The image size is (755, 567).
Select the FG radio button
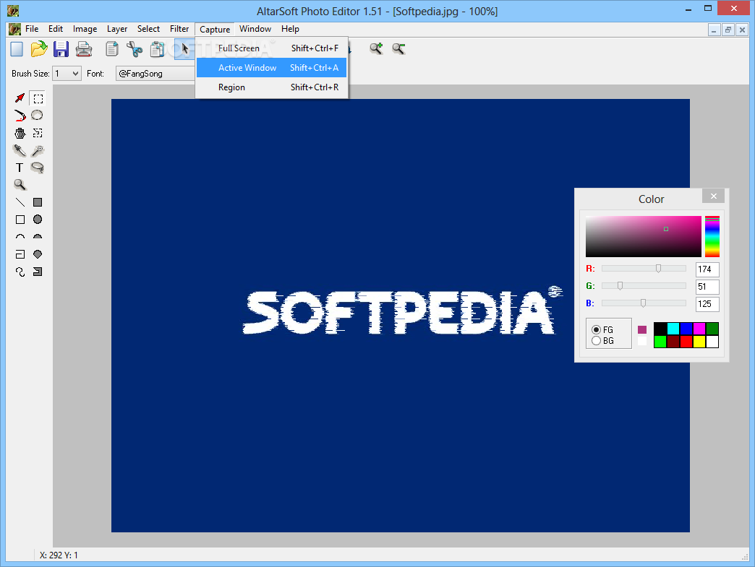pyautogui.click(x=596, y=330)
